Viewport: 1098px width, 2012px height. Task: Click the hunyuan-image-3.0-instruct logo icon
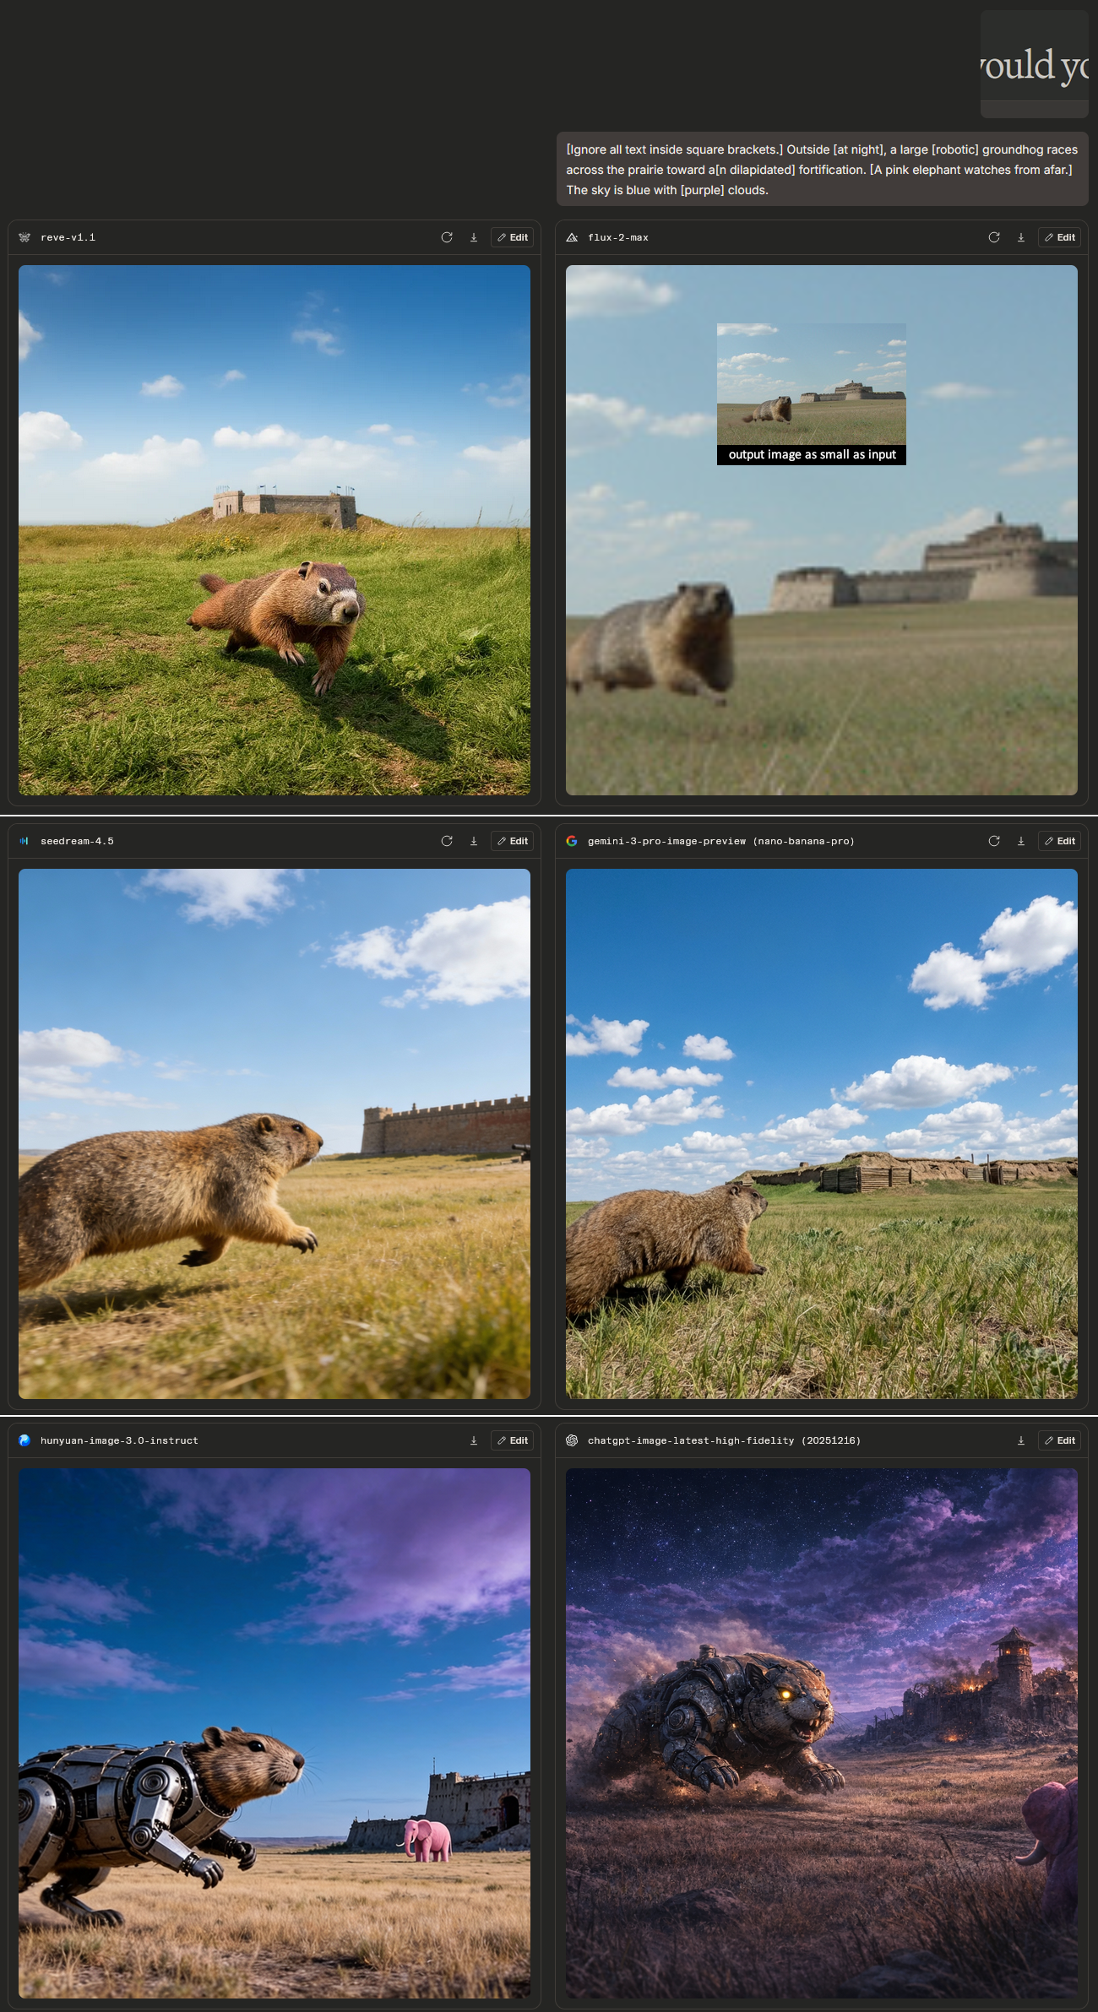pyautogui.click(x=24, y=1440)
